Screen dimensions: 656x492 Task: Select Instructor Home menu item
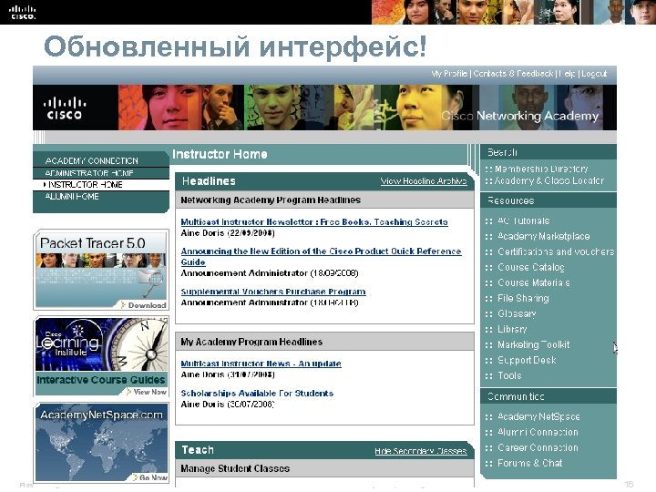[86, 184]
